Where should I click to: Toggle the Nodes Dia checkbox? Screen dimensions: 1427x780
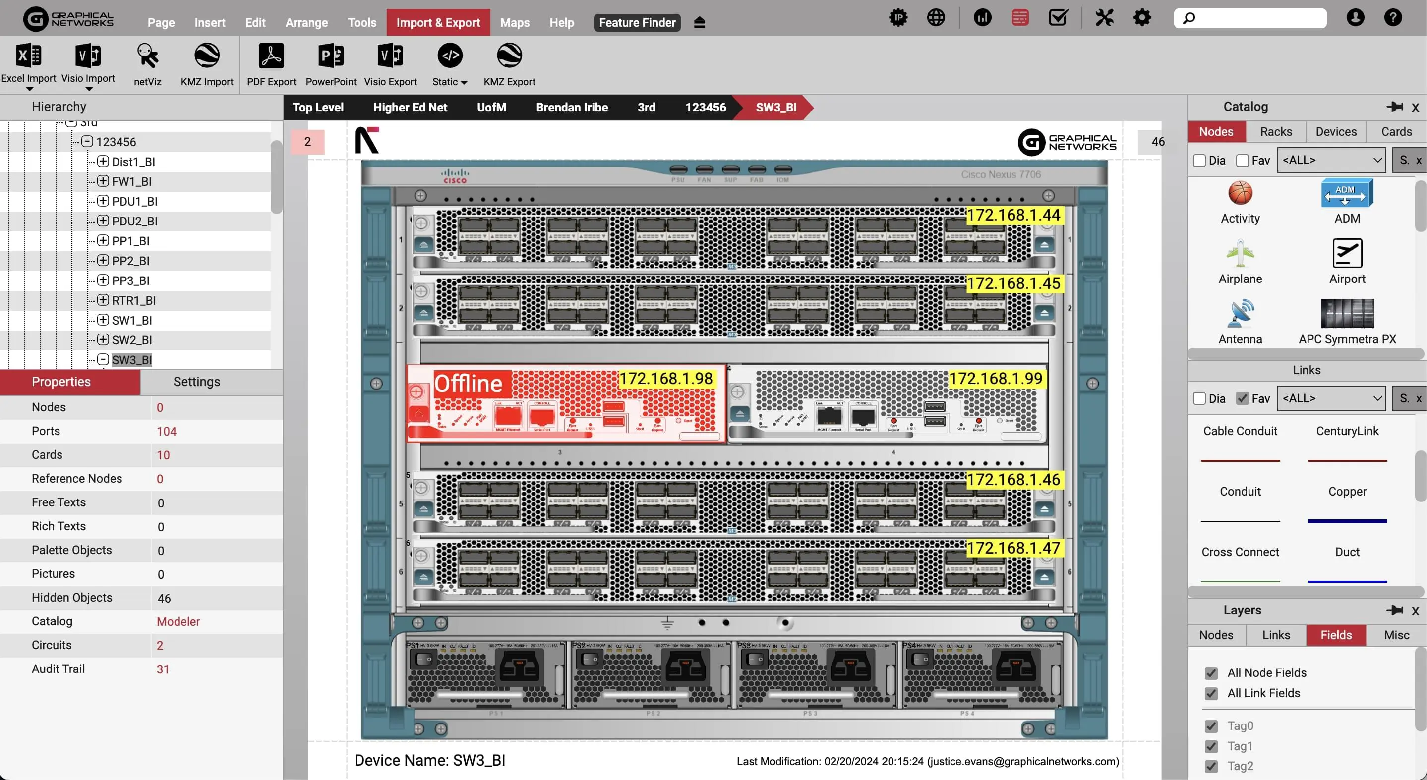click(1199, 161)
